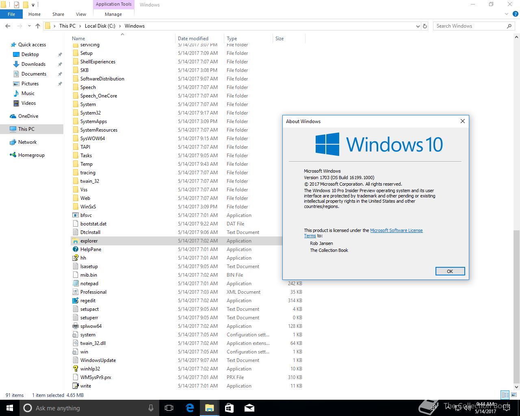Go back with the Back arrow
520x416 pixels.
8,26
